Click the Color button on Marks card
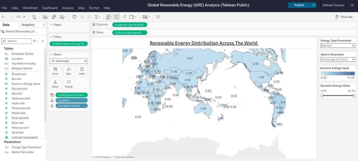 (55, 71)
